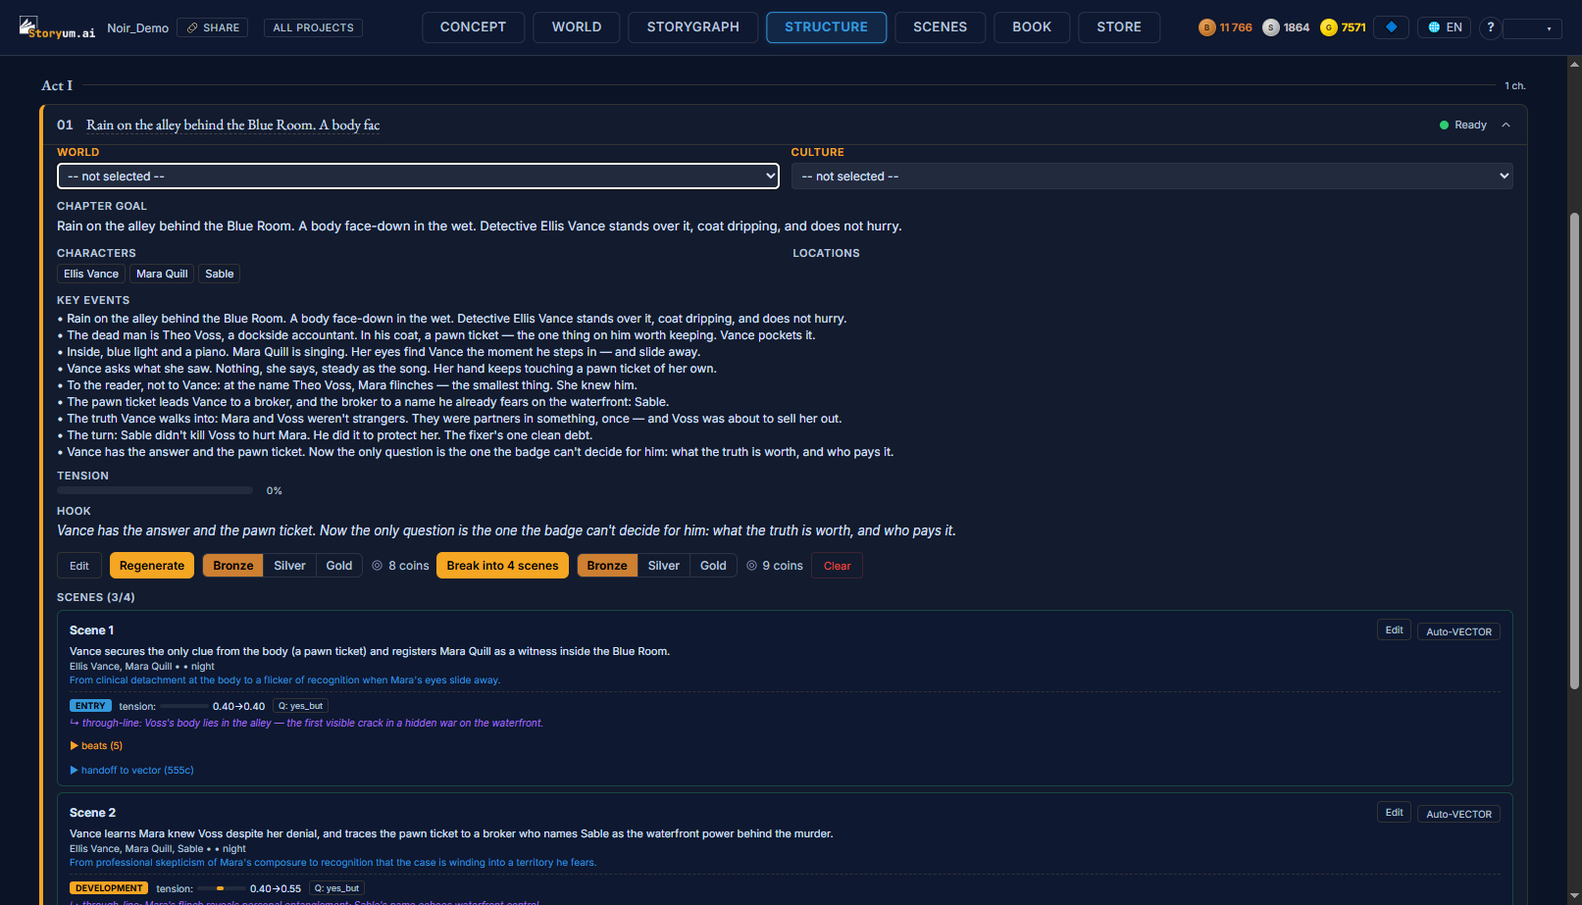
Task: Click the Regenerate button
Action: [x=152, y=566]
